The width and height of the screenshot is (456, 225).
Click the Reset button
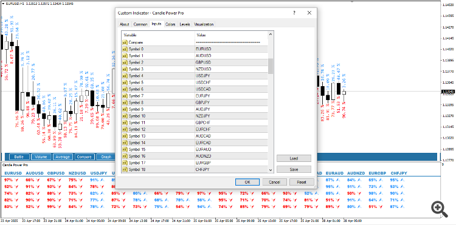(302, 182)
